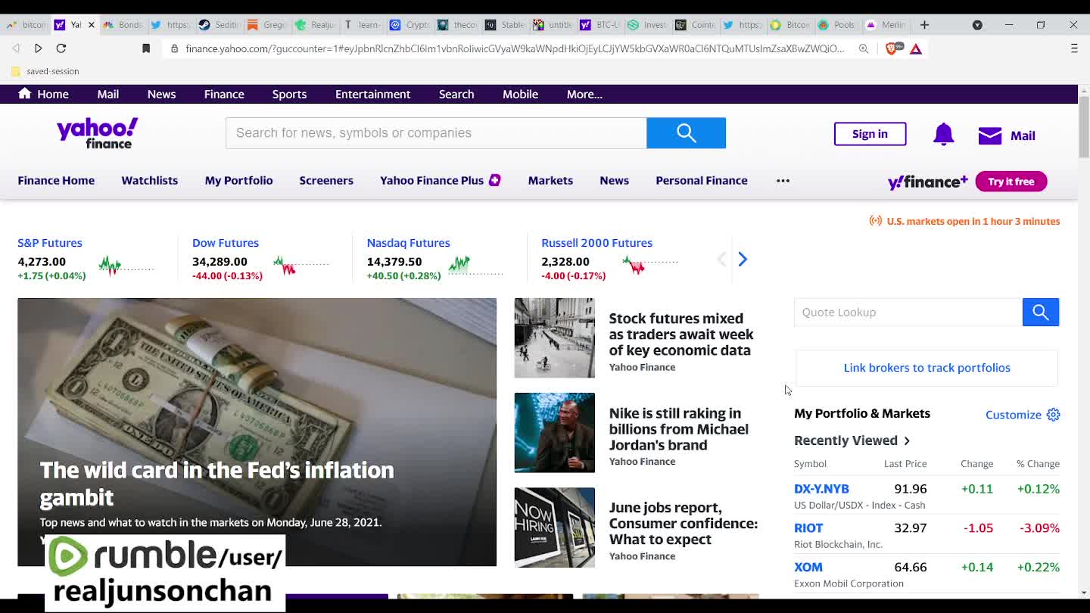Open the More... dropdown in top bar
Viewport: 1090px width, 613px height.
tap(584, 94)
